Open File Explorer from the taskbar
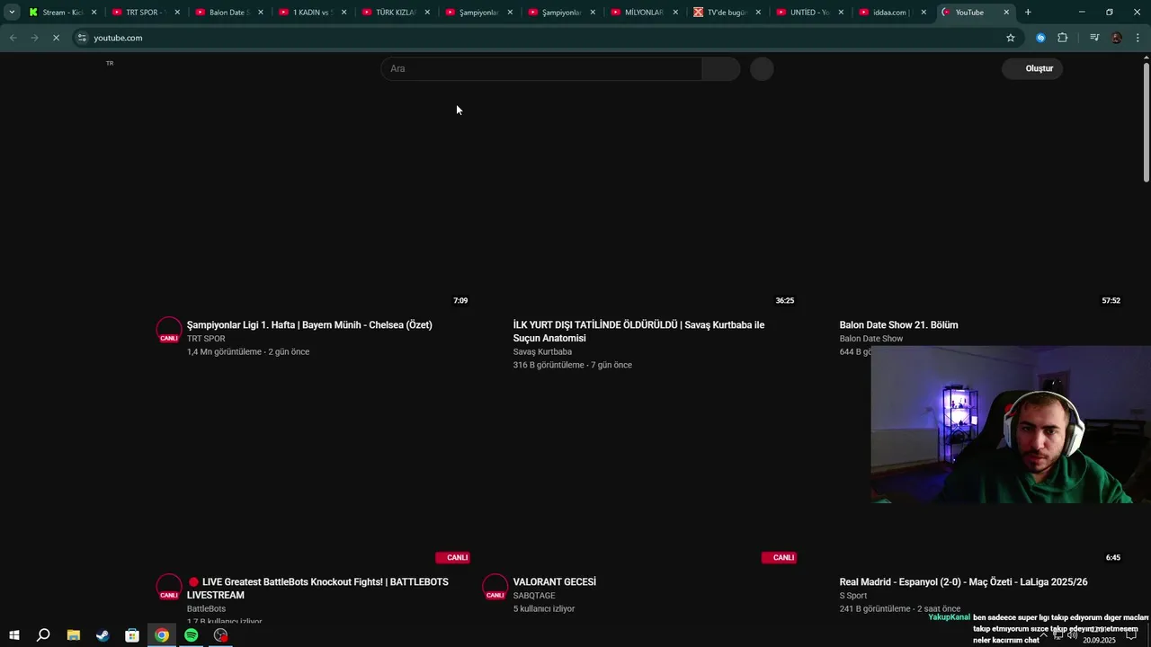This screenshot has width=1151, height=647. pos(73,635)
